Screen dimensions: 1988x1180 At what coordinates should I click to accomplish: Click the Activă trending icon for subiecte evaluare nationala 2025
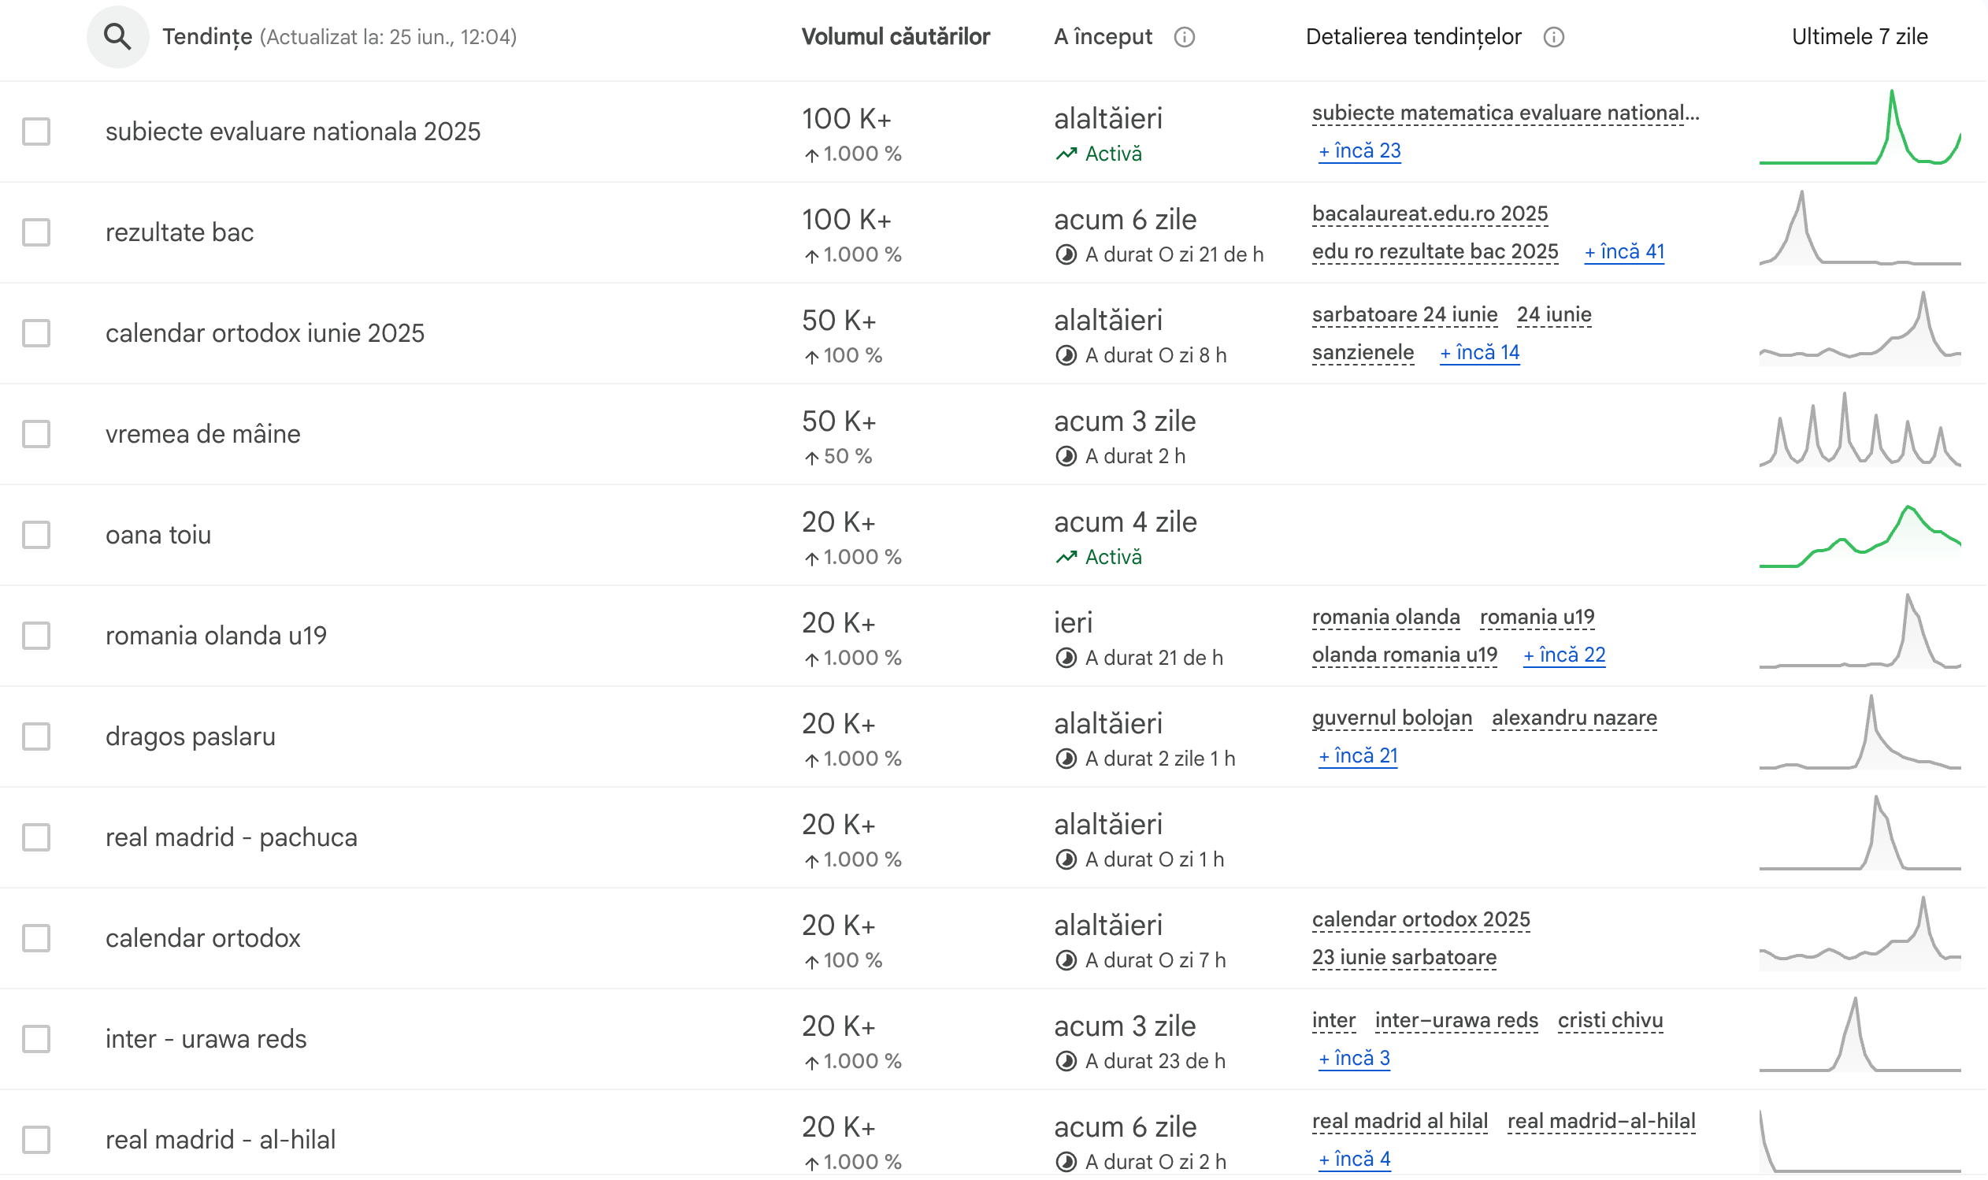tap(1066, 154)
